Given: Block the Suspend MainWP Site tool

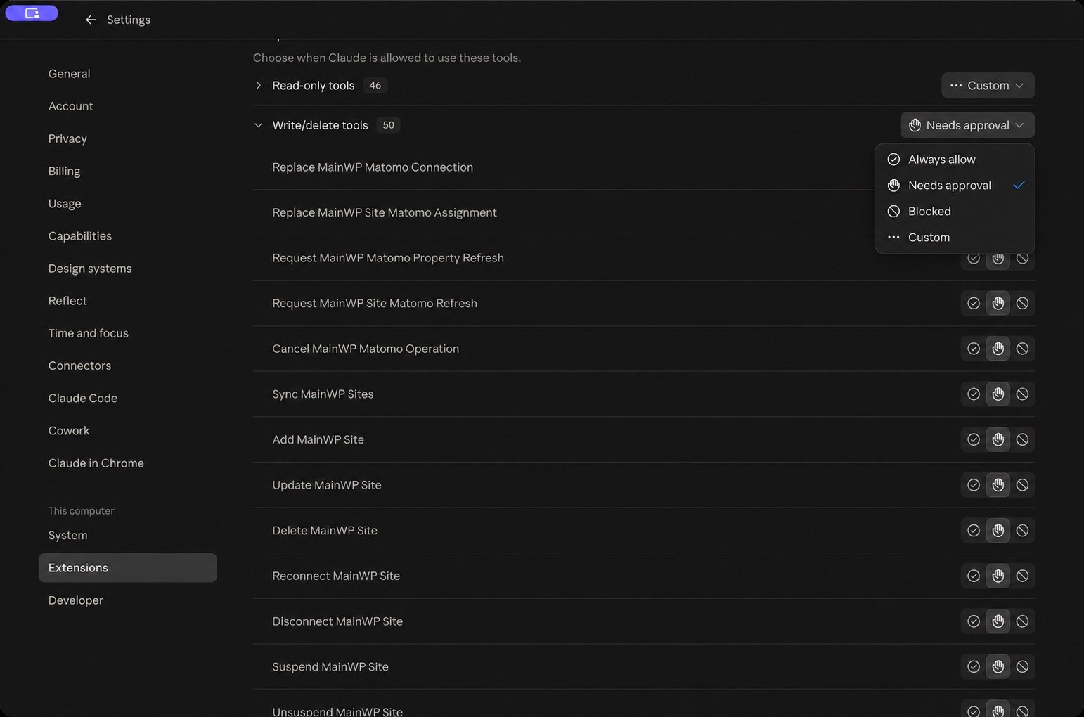Looking at the screenshot, I should pyautogui.click(x=1022, y=666).
